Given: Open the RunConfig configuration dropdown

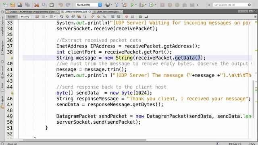Looking at the screenshot, I should coord(89,5).
